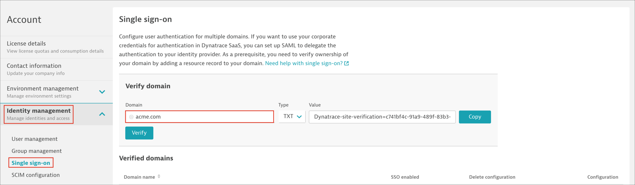Viewport: 635px width, 185px height.
Task: Sort by Domain name using the sort arrows
Action: click(x=159, y=177)
